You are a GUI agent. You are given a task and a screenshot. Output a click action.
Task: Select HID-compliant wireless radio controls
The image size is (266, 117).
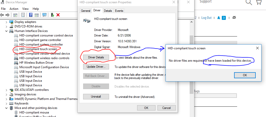[44, 58]
